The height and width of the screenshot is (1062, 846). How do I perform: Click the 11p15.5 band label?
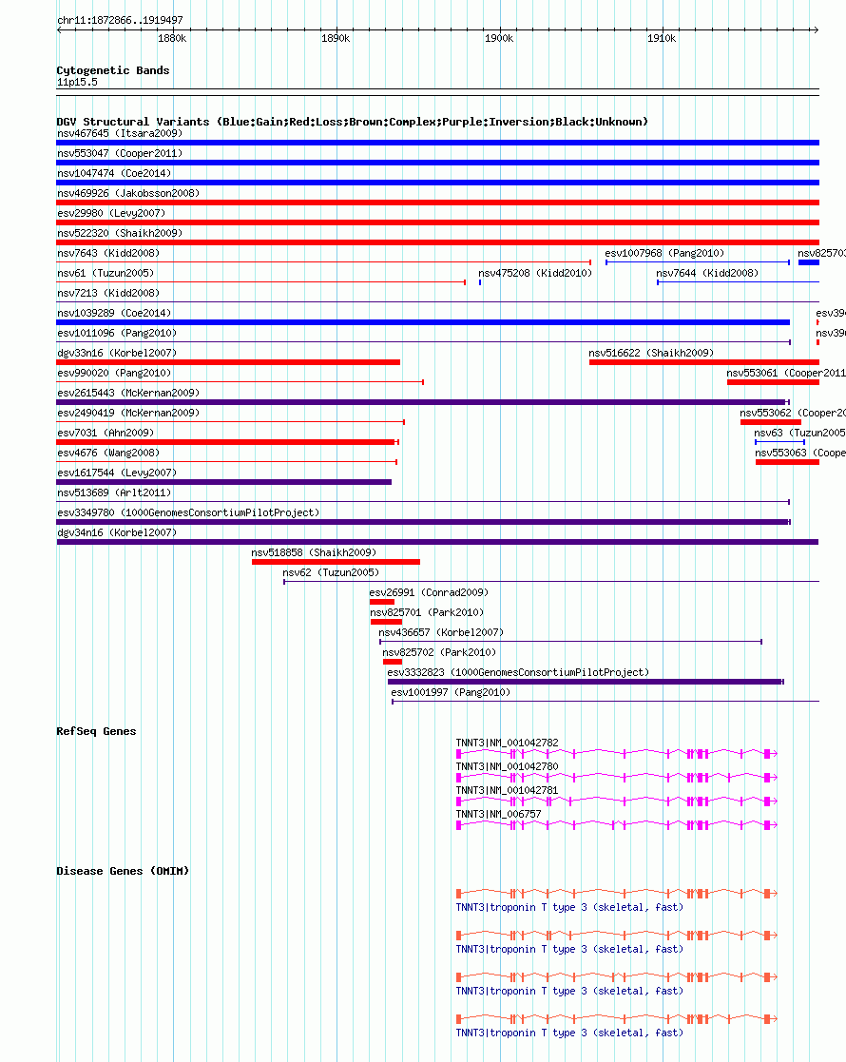click(x=77, y=82)
